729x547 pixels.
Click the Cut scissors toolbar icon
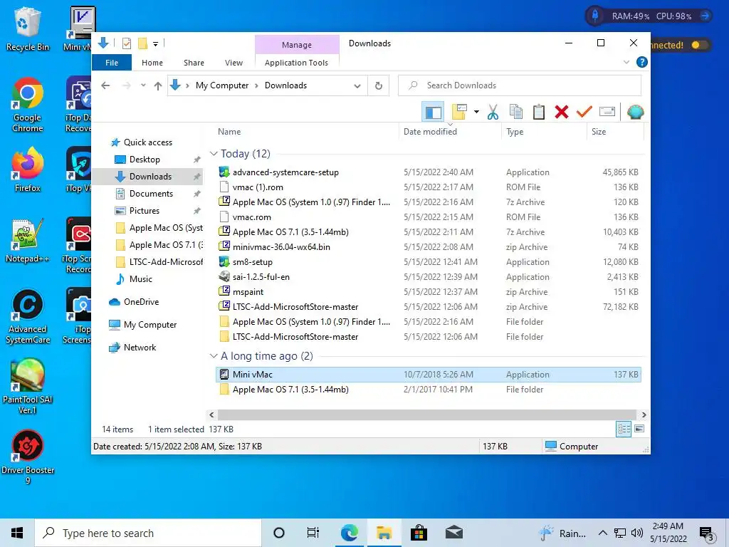tap(493, 112)
